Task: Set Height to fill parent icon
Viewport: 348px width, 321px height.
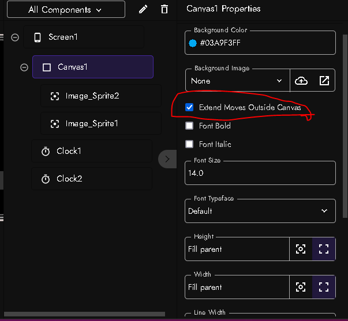Action: (x=324, y=249)
